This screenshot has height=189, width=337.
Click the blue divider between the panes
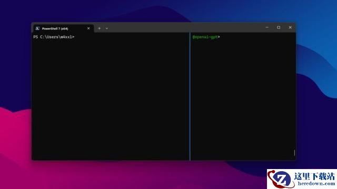click(190, 96)
